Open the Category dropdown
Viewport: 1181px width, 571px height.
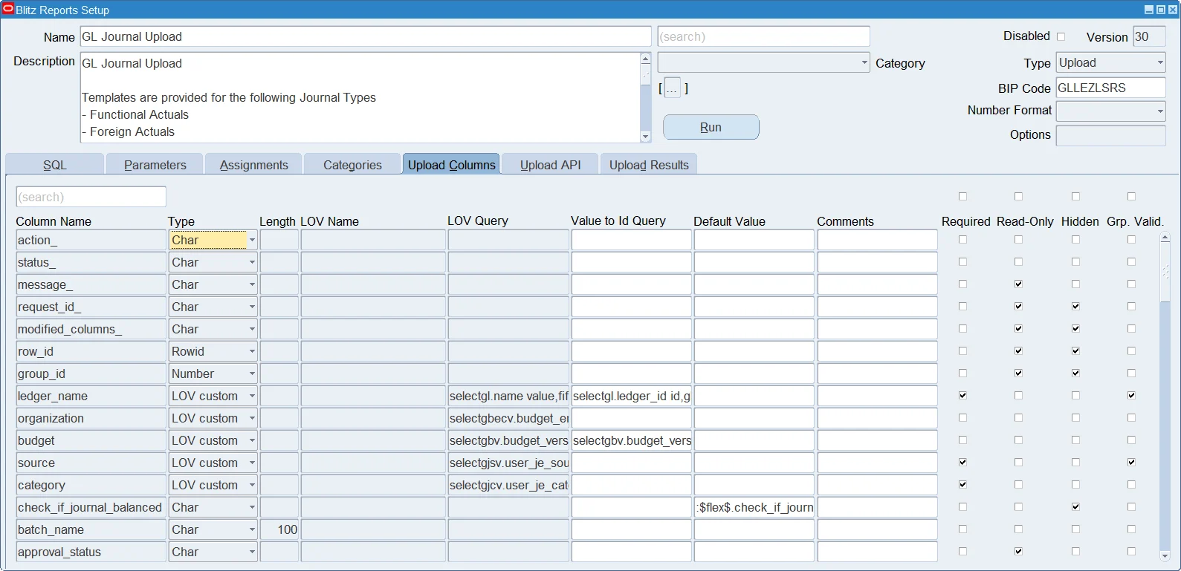[763, 62]
